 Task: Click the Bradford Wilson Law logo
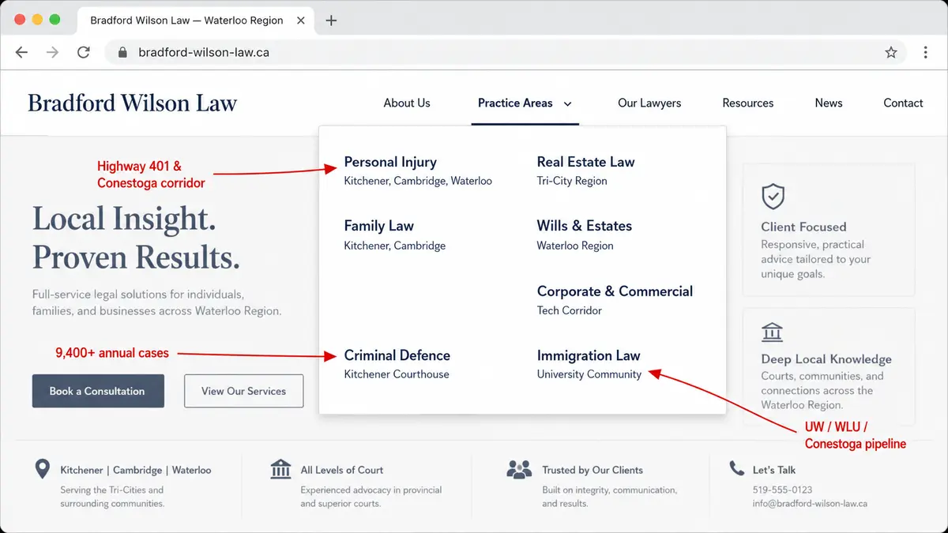pyautogui.click(x=132, y=103)
